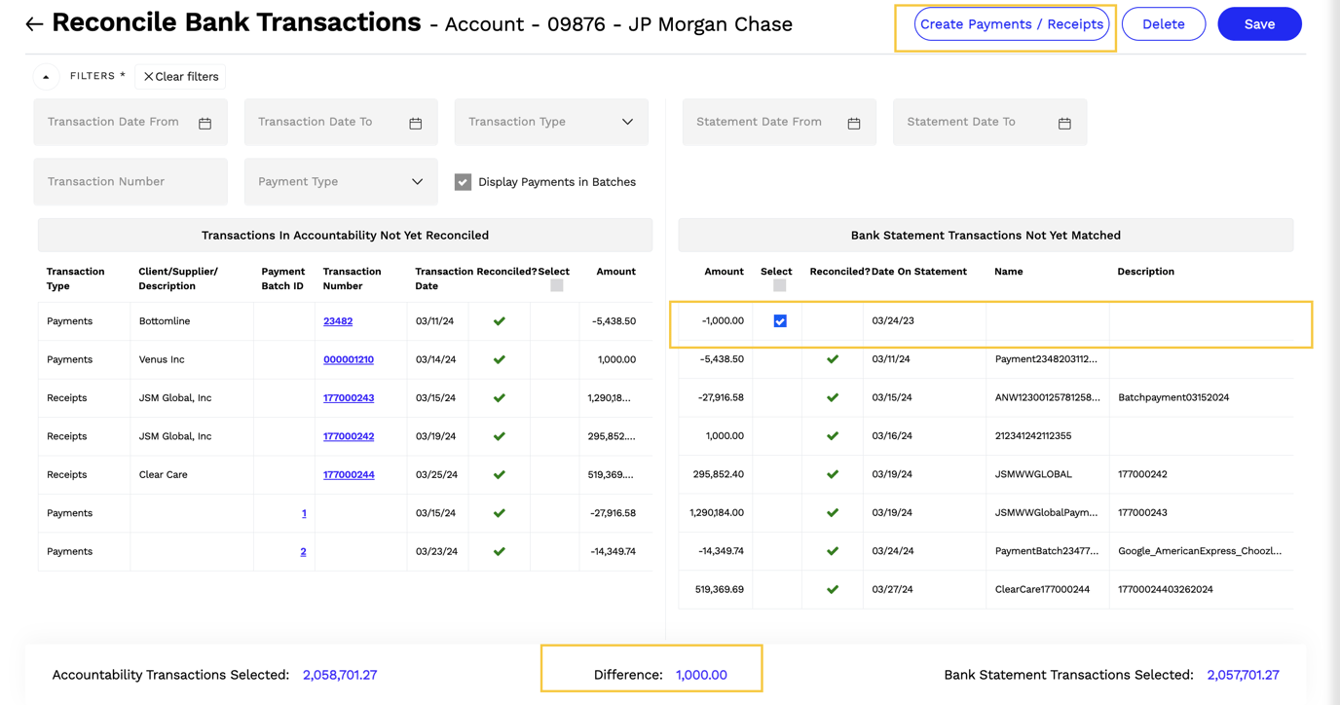Open the Payment Type dropdown
The image size is (1340, 705).
point(340,181)
